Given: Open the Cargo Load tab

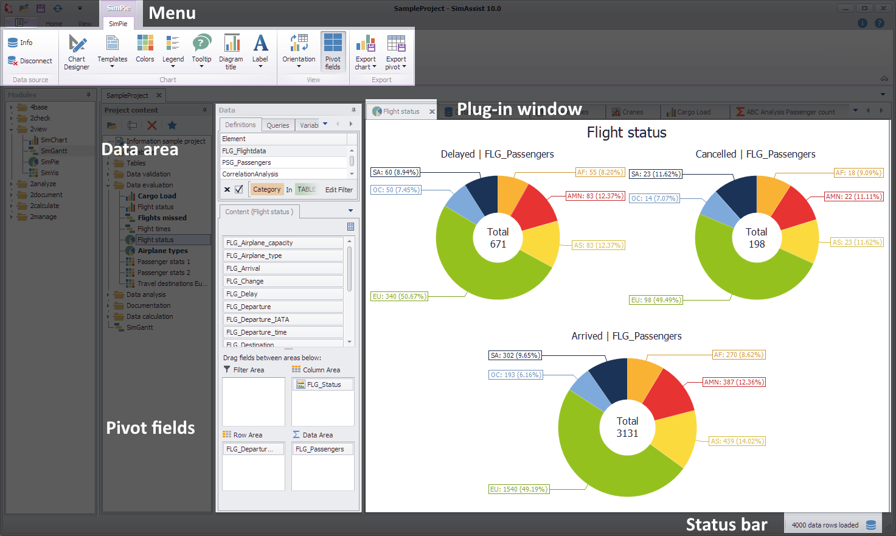Looking at the screenshot, I should pos(693,112).
